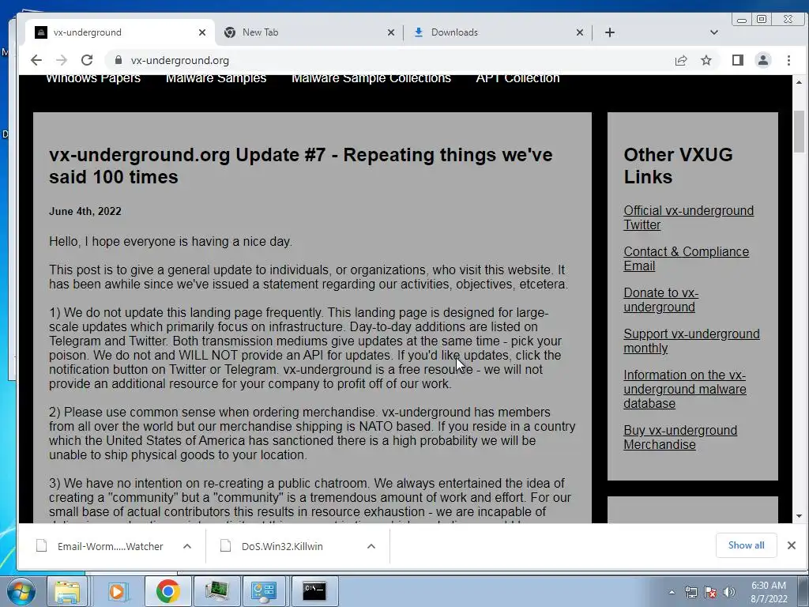809x607 pixels.
Task: Show hidden system tray icons
Action: [x=672, y=592]
